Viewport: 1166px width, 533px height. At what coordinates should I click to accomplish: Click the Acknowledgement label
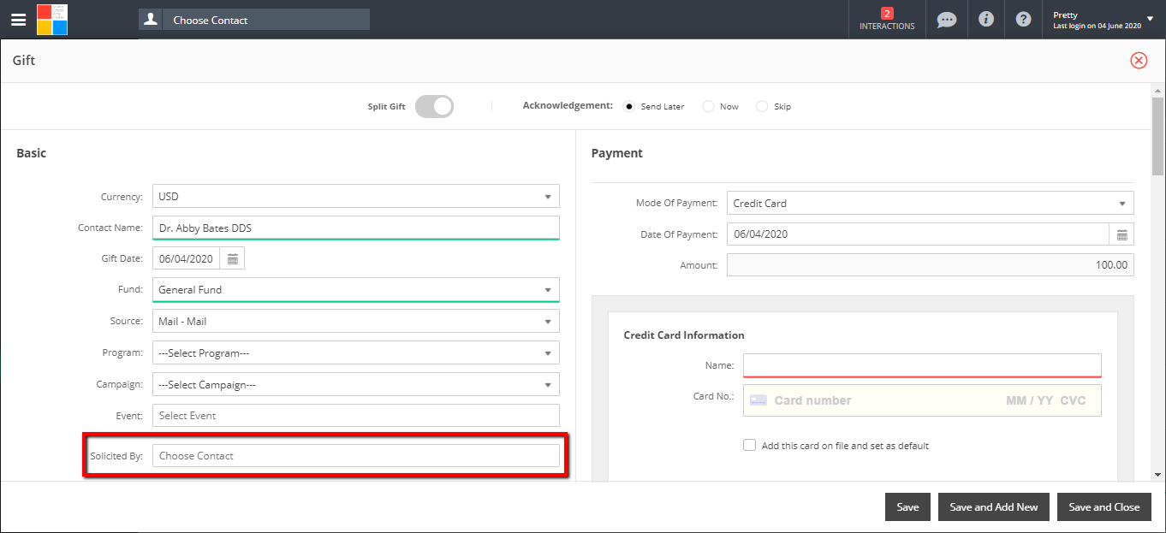coord(568,106)
